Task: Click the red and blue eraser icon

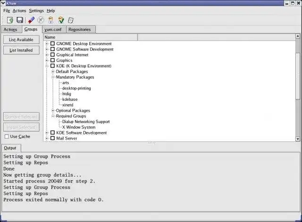Action: [31, 20]
